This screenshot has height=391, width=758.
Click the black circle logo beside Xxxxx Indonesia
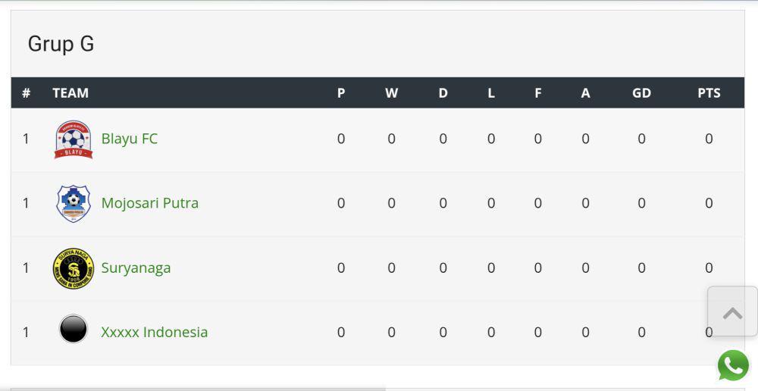pyautogui.click(x=74, y=329)
